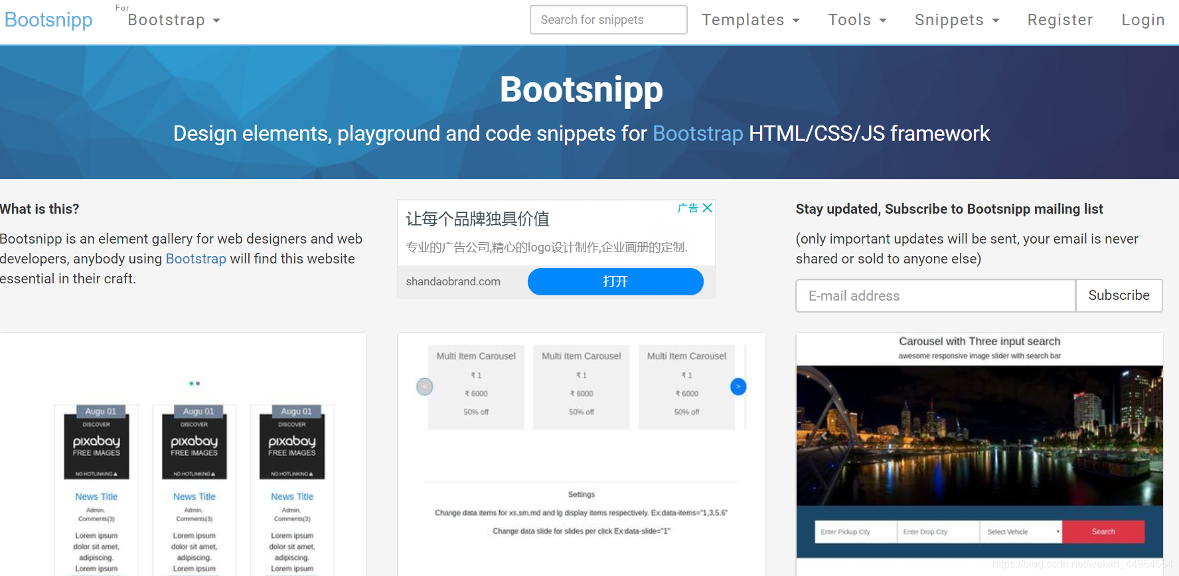
Task: Click the Subscribe button
Action: (1119, 295)
